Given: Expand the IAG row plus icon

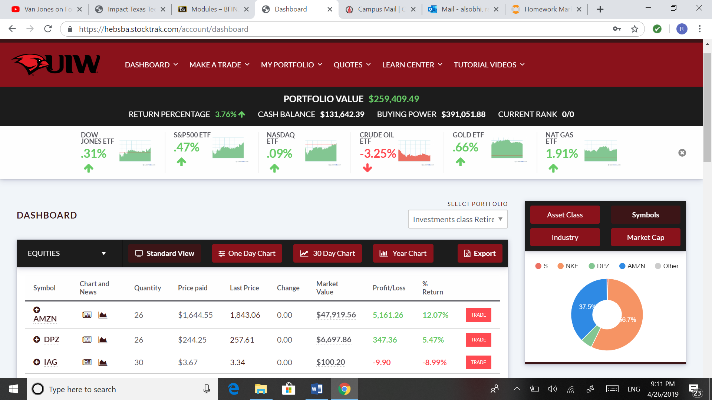Looking at the screenshot, I should tap(37, 362).
